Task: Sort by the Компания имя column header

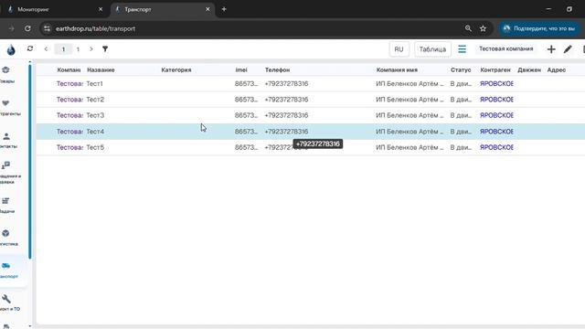Action: tap(397, 69)
